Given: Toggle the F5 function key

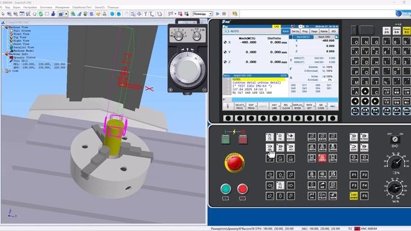Looking at the screenshot, I should [x=364, y=196].
